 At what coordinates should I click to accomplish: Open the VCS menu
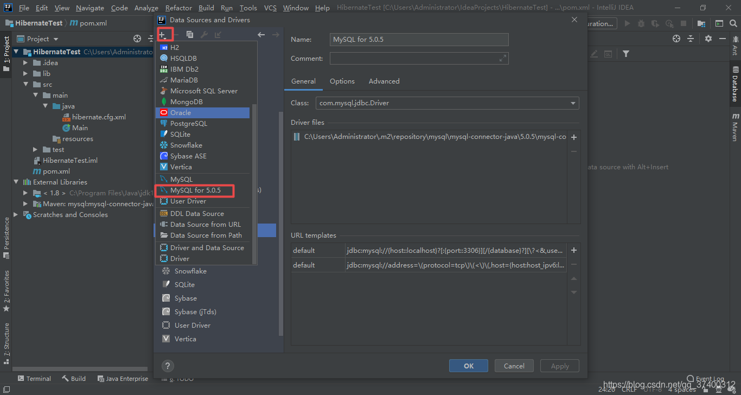click(x=270, y=8)
